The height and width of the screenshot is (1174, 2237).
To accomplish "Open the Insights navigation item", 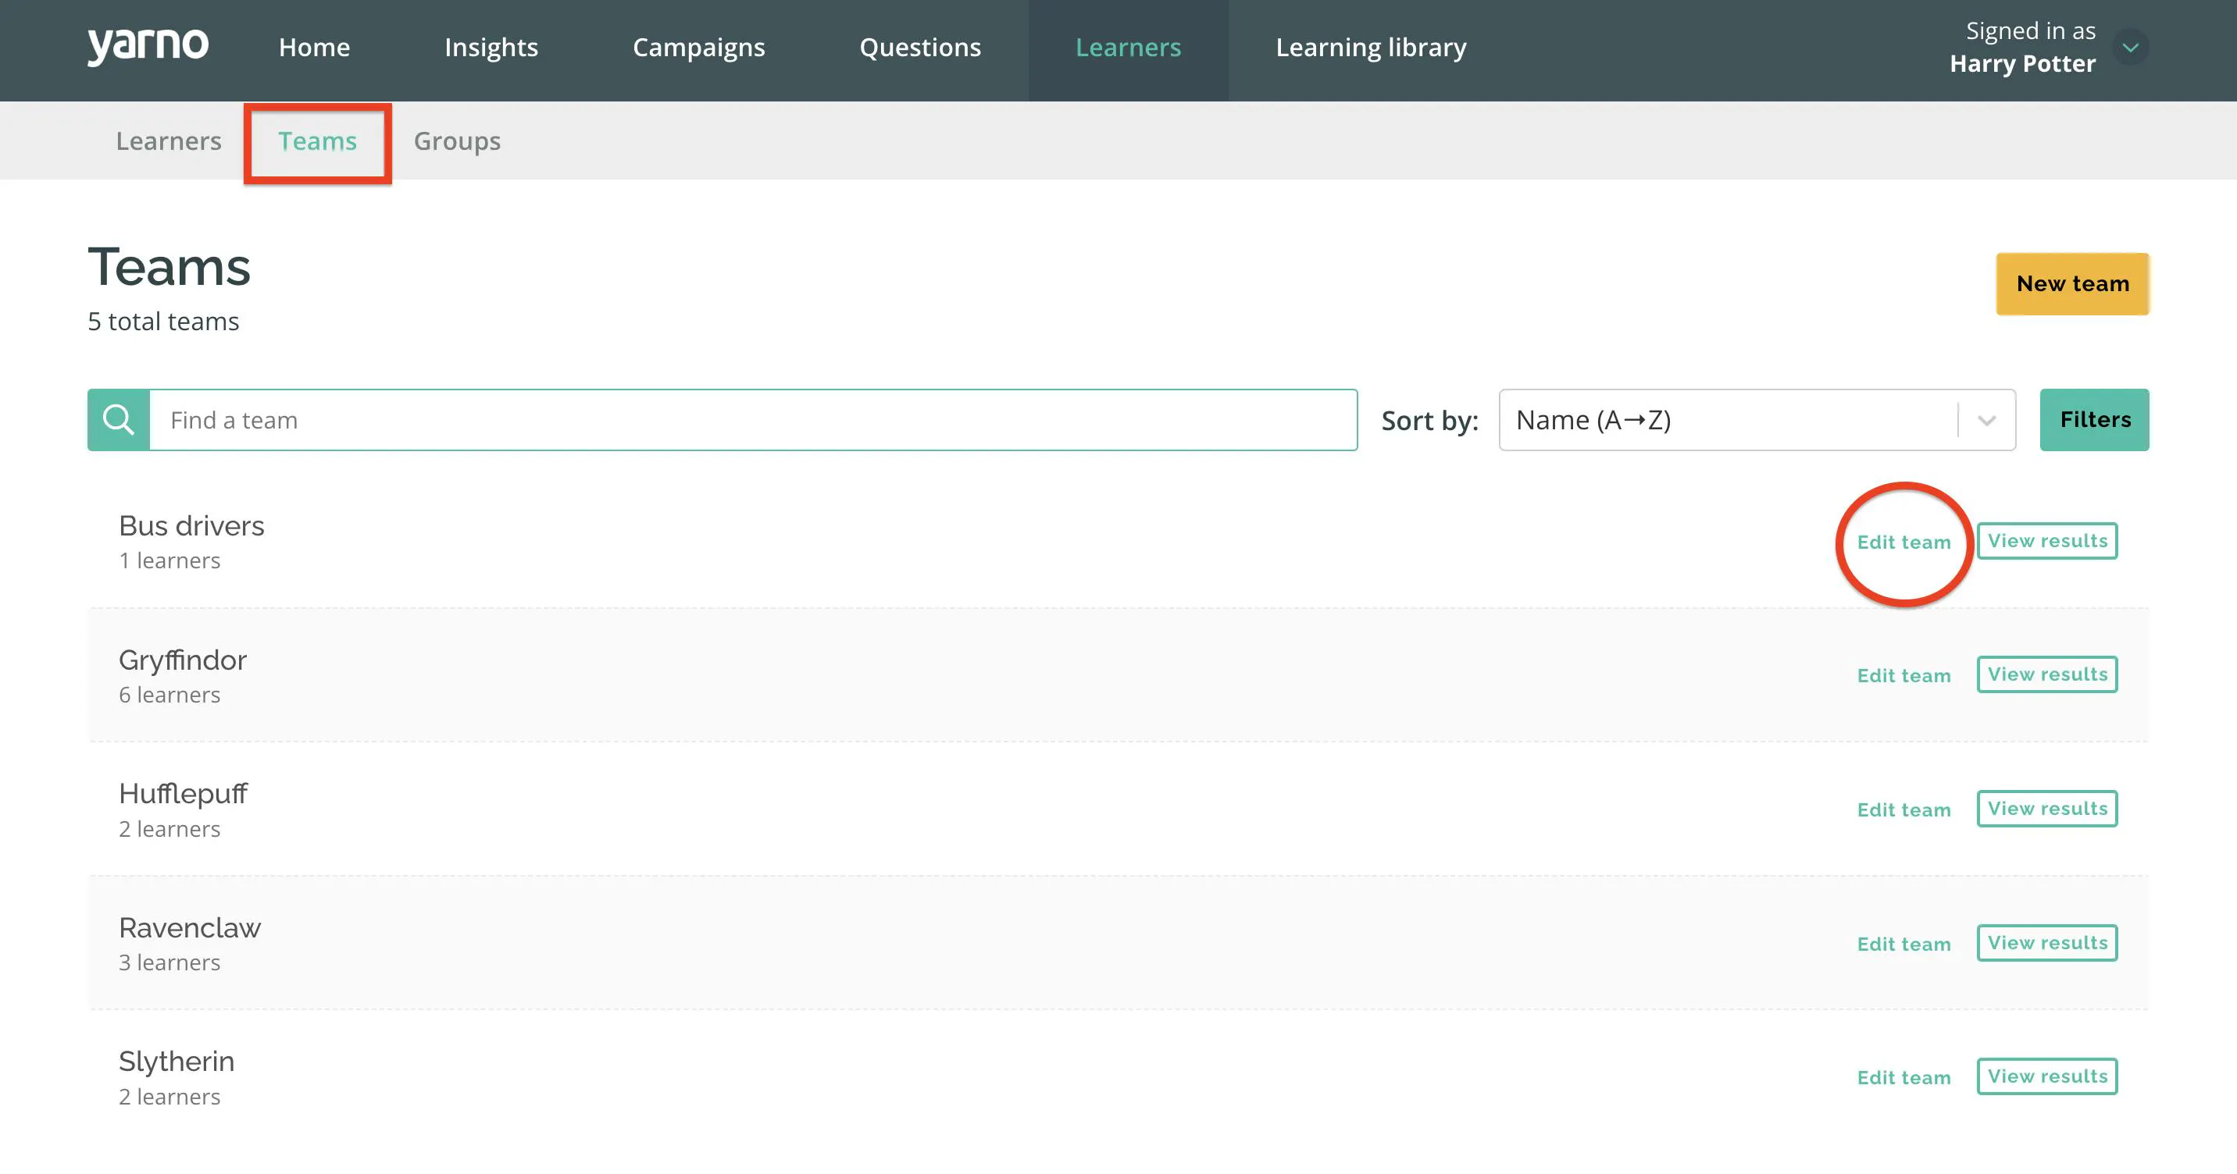I will [x=491, y=47].
